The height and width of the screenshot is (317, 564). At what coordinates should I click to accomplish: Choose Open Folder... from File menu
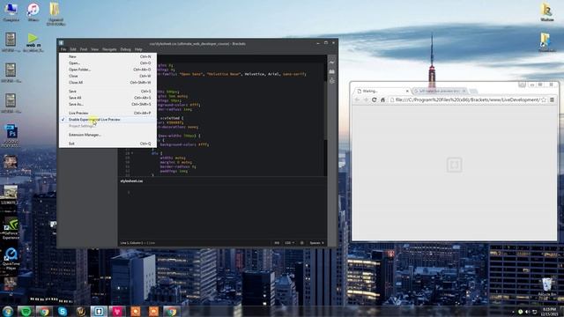108,70
